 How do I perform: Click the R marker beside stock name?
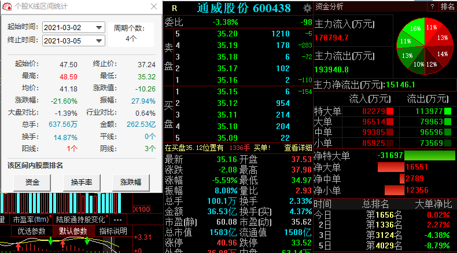tap(174, 9)
